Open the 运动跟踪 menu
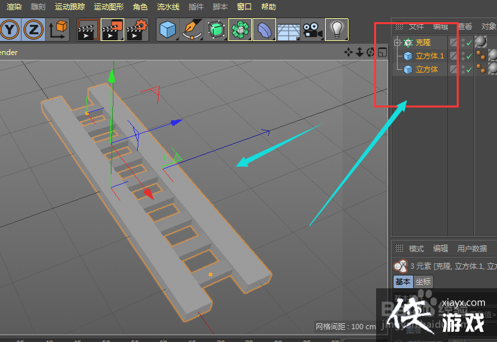497x342 pixels. 70,7
